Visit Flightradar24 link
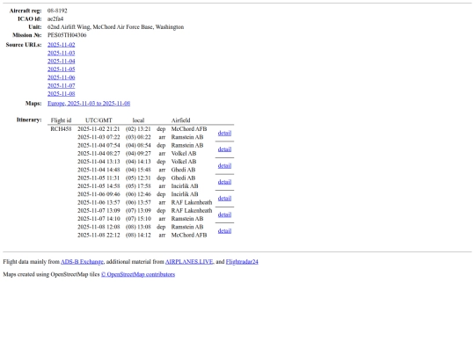 coord(242,262)
